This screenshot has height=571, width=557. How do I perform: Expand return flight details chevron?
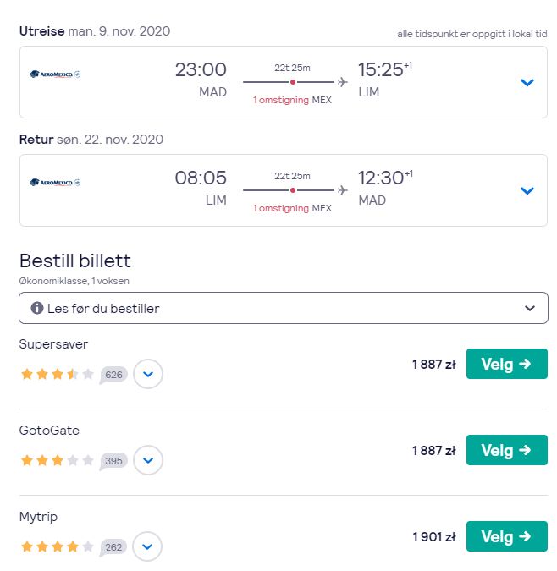click(x=527, y=190)
